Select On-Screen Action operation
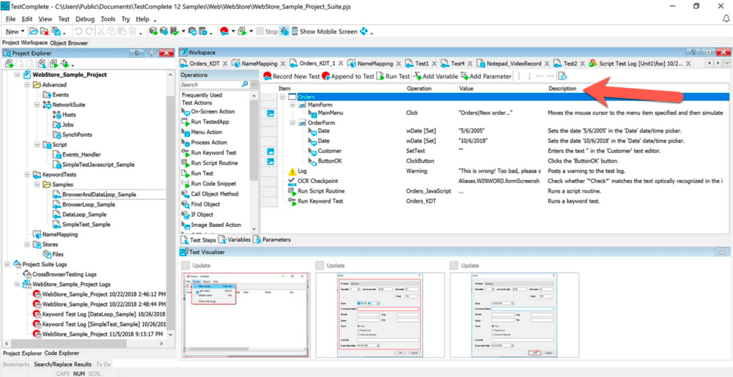 [208, 111]
